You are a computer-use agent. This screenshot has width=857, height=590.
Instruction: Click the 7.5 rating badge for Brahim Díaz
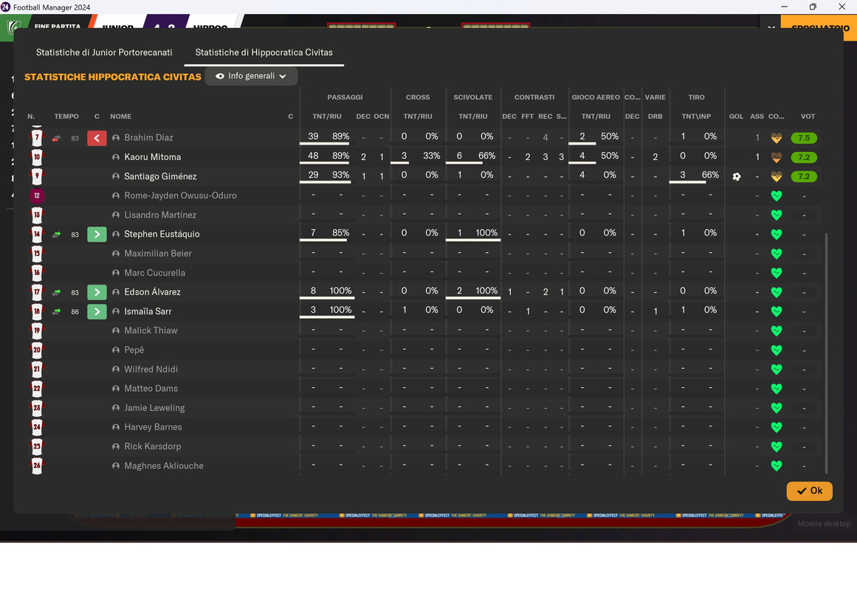coord(804,138)
